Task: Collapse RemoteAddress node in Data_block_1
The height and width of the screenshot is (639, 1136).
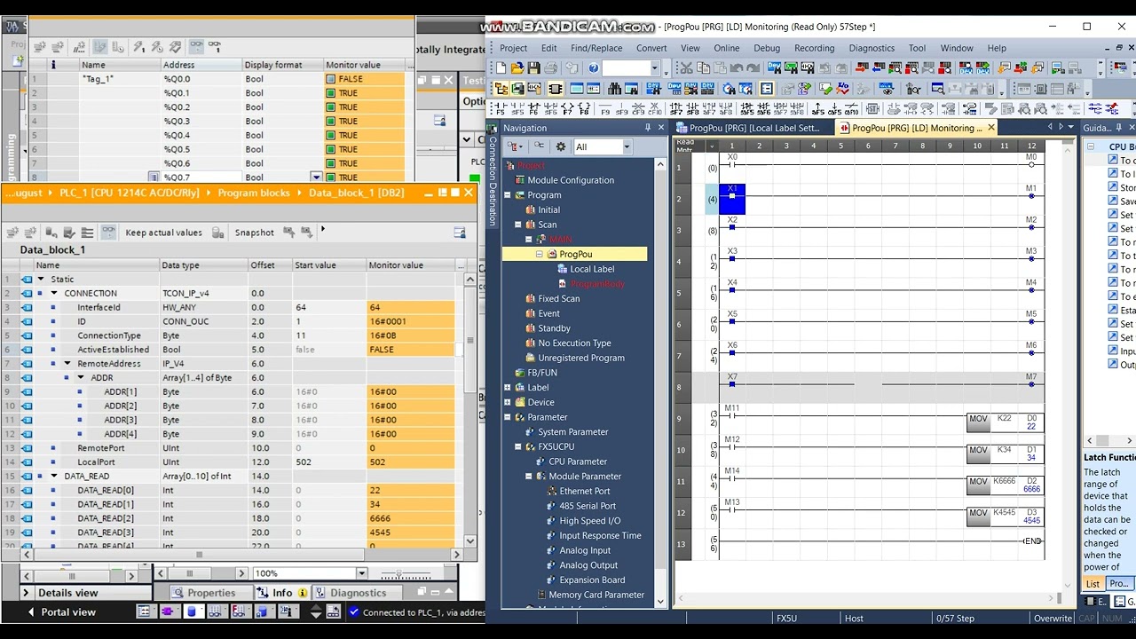Action: coord(67,363)
